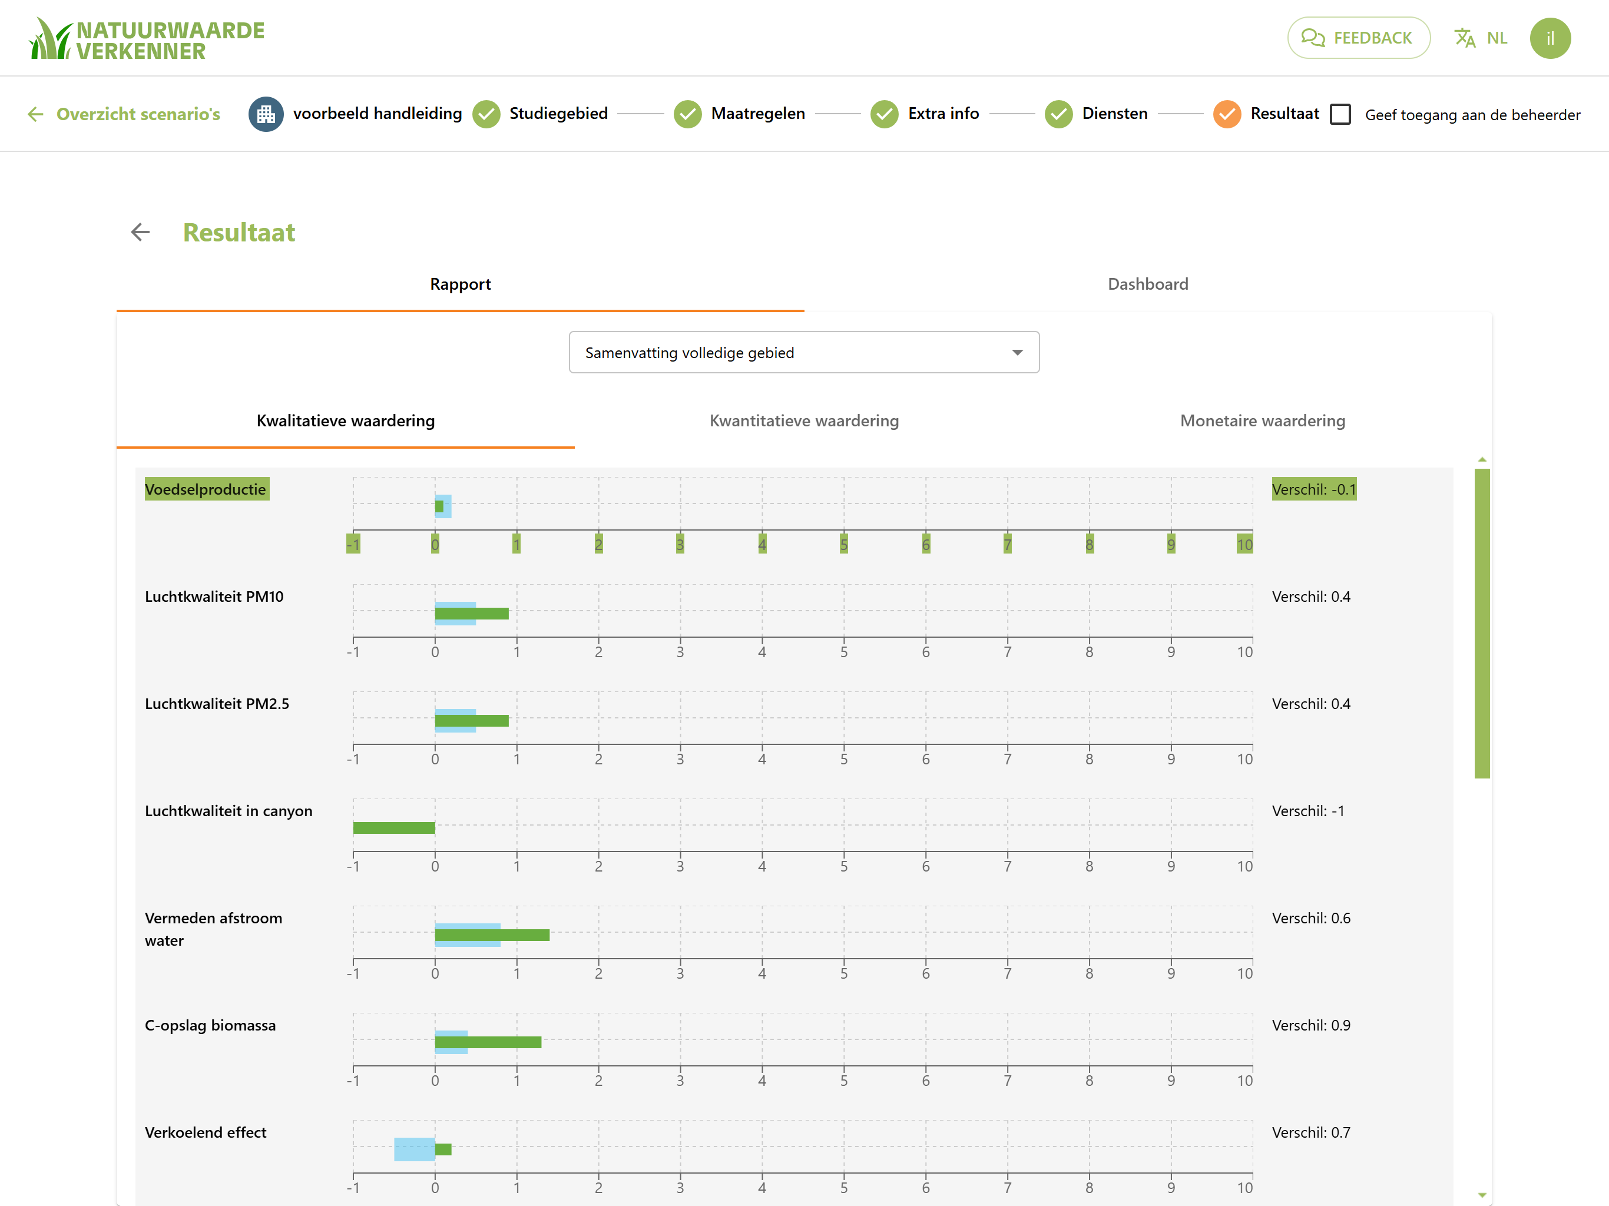Screen dimensions: 1609x1206
Task: Open the user avatar 'il' menu
Action: [1550, 38]
